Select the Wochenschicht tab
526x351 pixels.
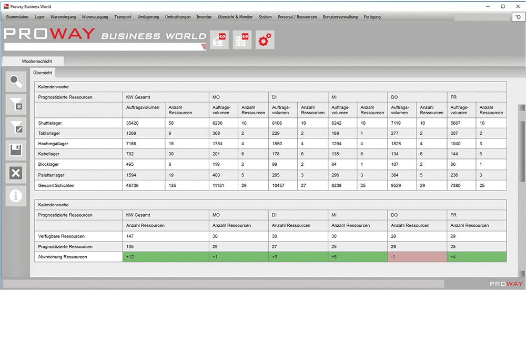pyautogui.click(x=33, y=61)
